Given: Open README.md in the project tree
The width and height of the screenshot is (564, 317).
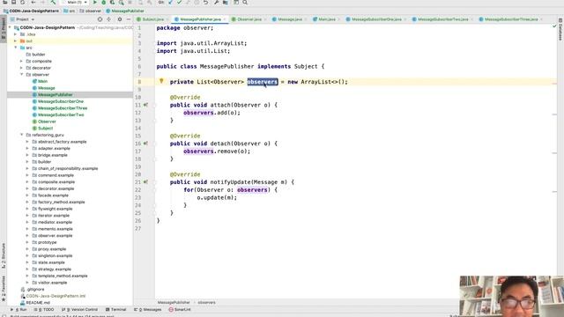Looking at the screenshot, I should (x=38, y=303).
